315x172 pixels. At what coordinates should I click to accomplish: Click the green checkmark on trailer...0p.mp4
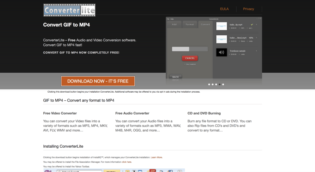pyautogui.click(x=252, y=25)
